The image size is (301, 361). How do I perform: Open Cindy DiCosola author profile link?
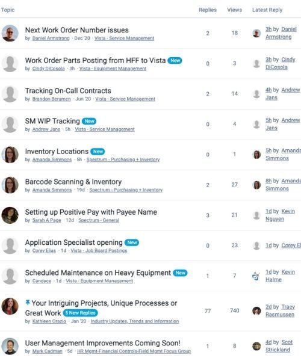point(48,69)
